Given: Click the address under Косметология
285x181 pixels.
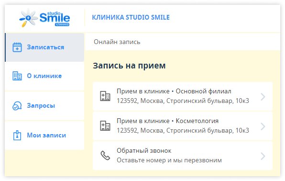Looking at the screenshot, I should (183, 130).
